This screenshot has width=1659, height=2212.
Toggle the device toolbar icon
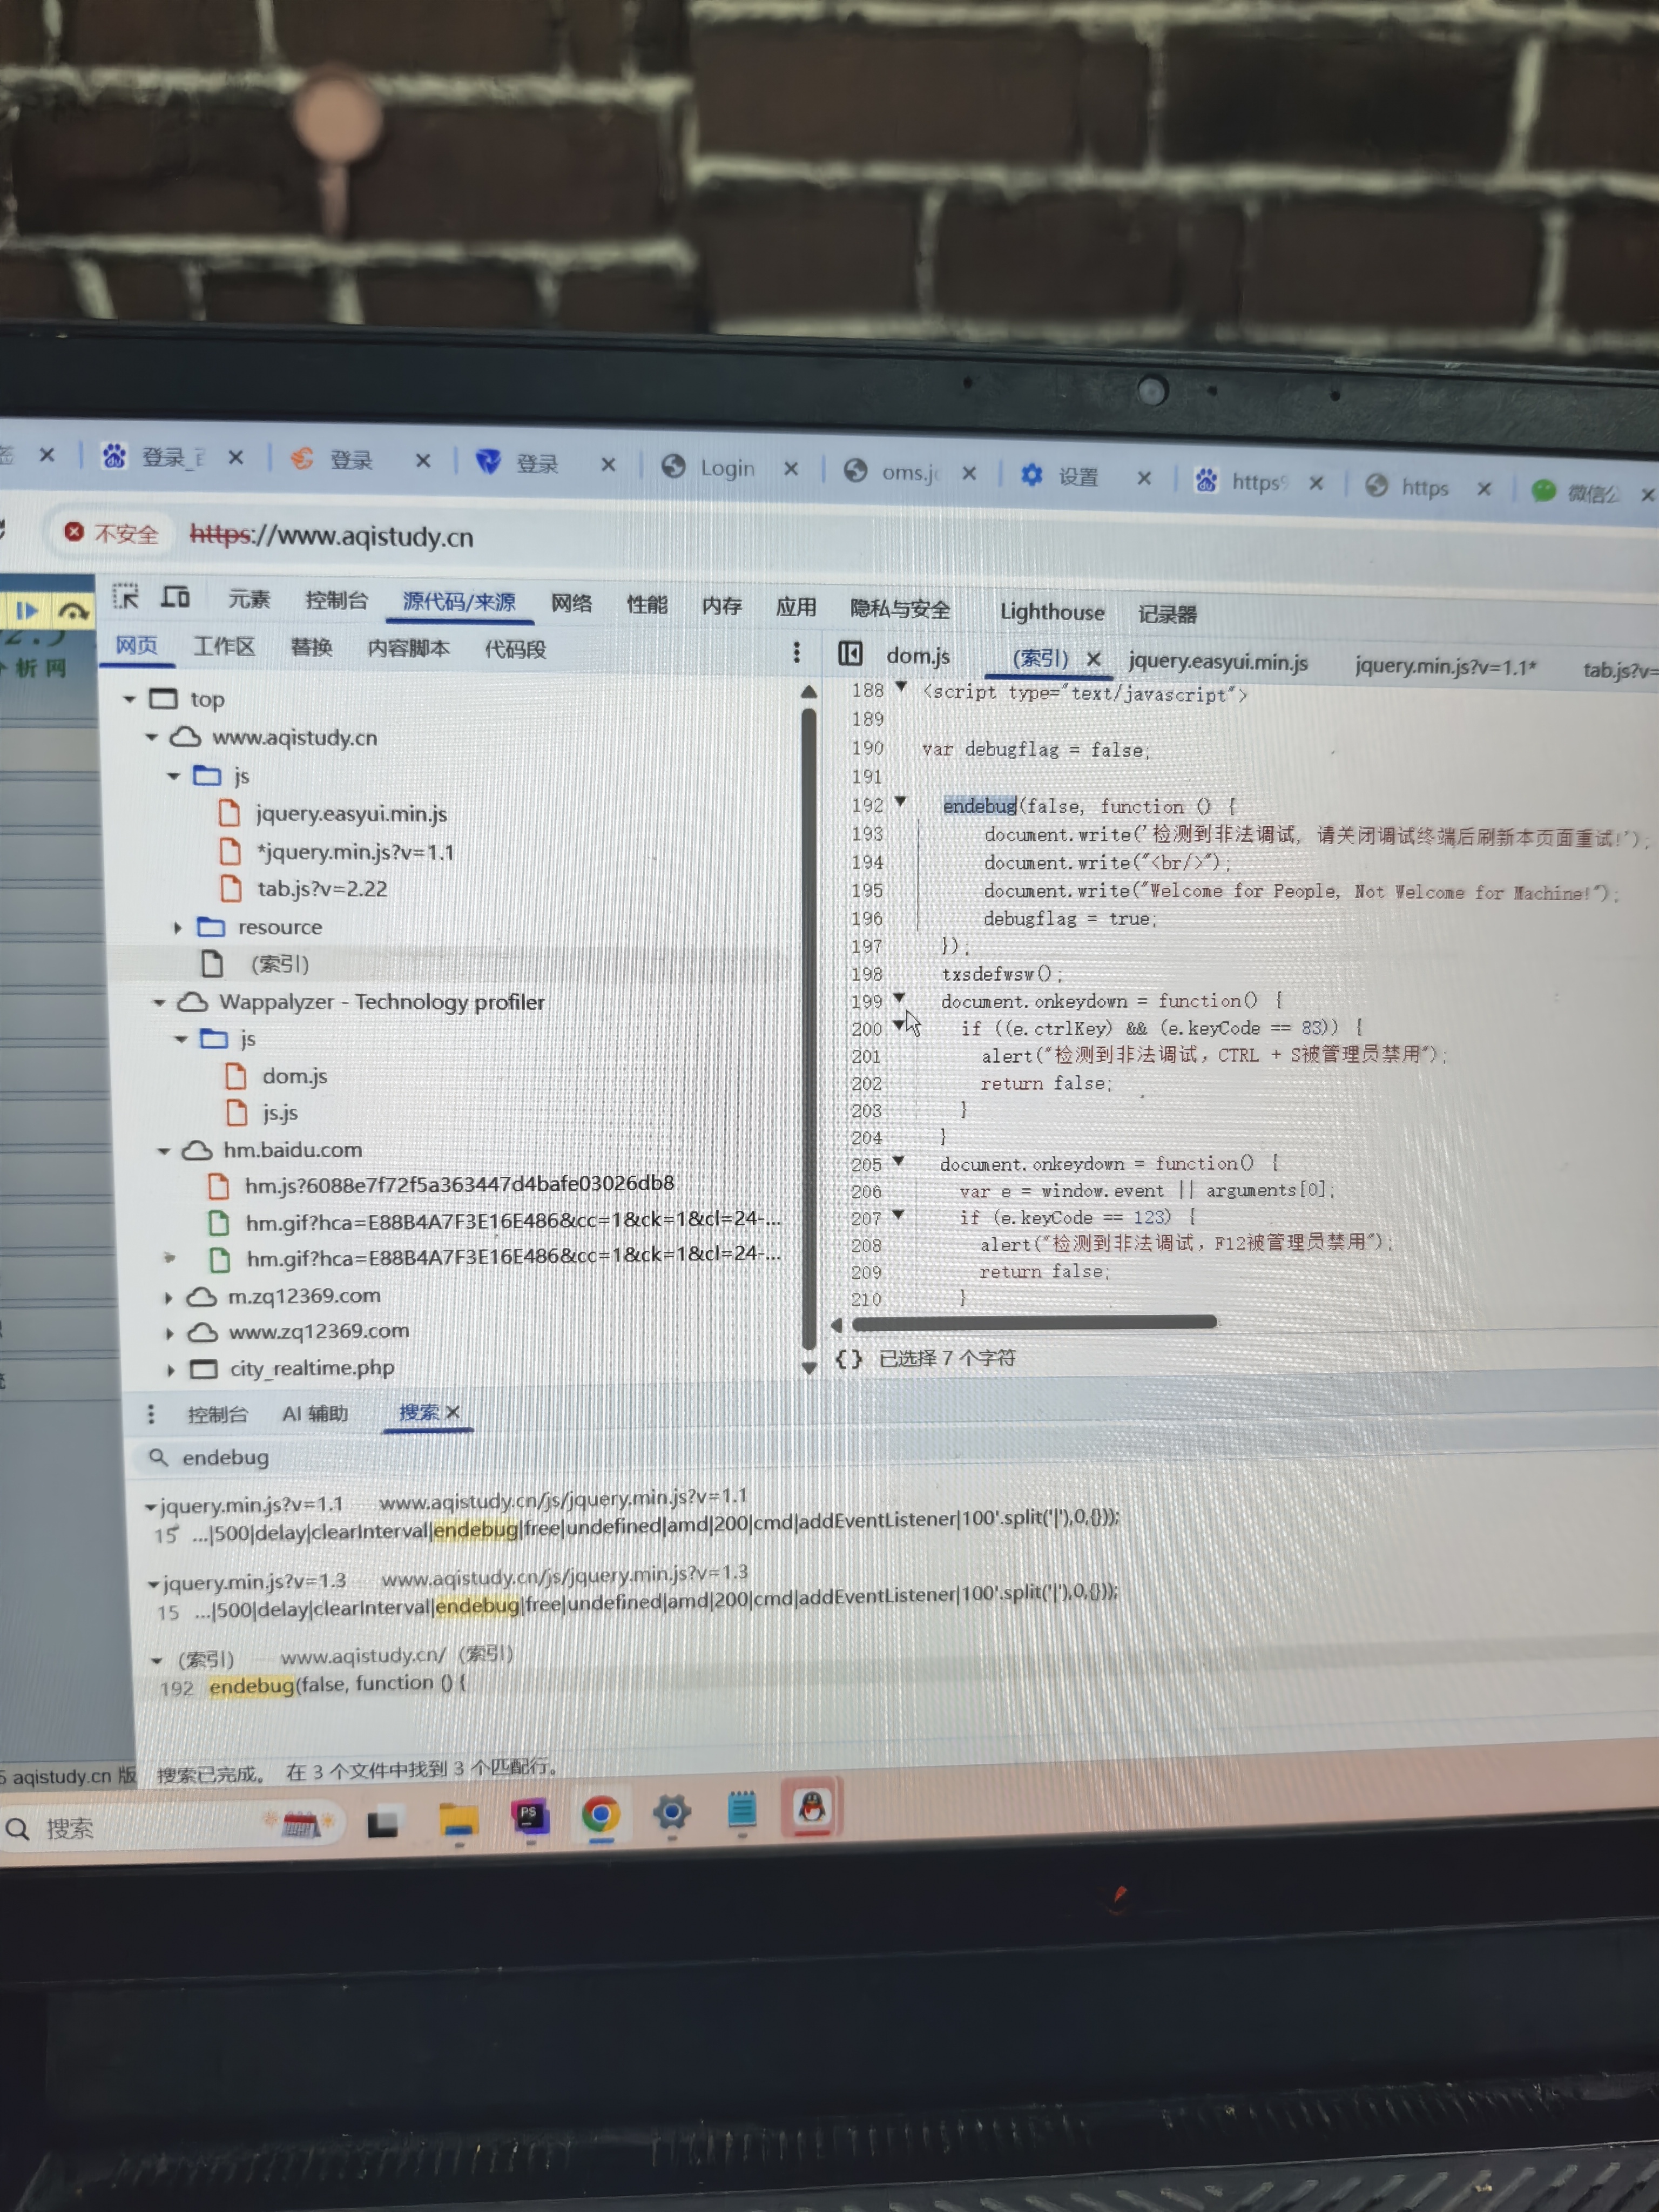[176, 598]
